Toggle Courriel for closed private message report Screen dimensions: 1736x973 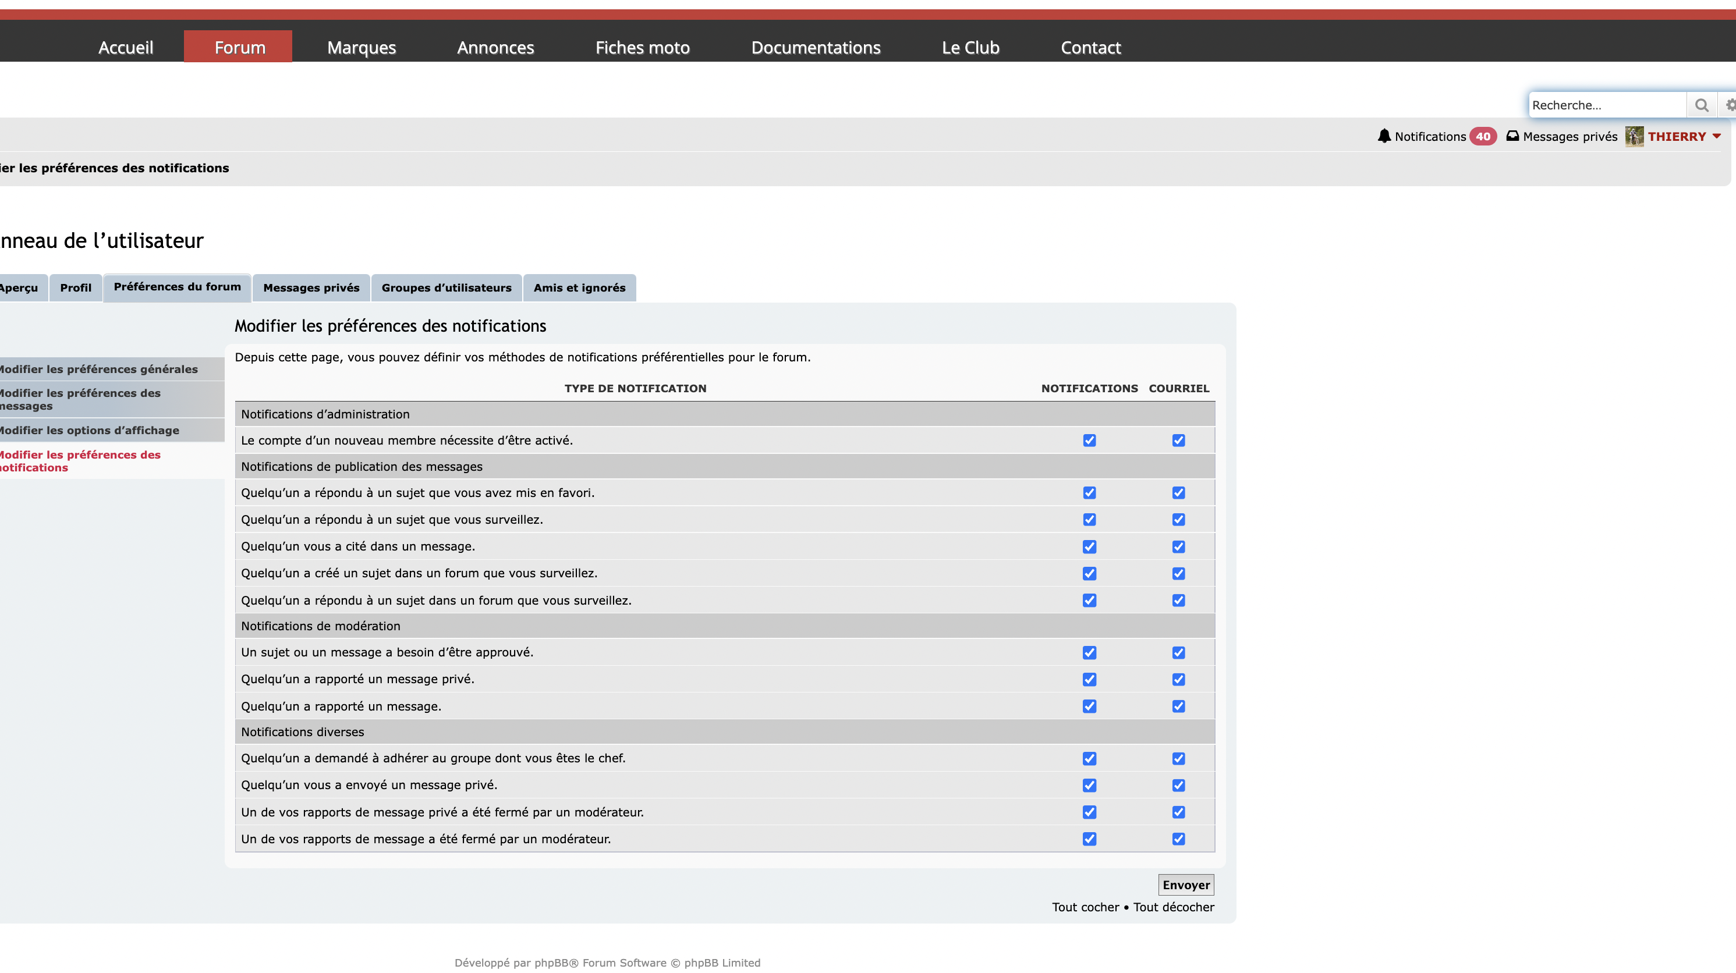click(x=1178, y=812)
